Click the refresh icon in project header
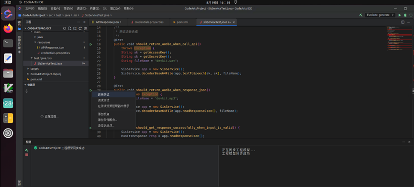 [x=80, y=28]
